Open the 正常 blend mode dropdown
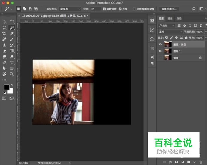 click(x=170, y=32)
